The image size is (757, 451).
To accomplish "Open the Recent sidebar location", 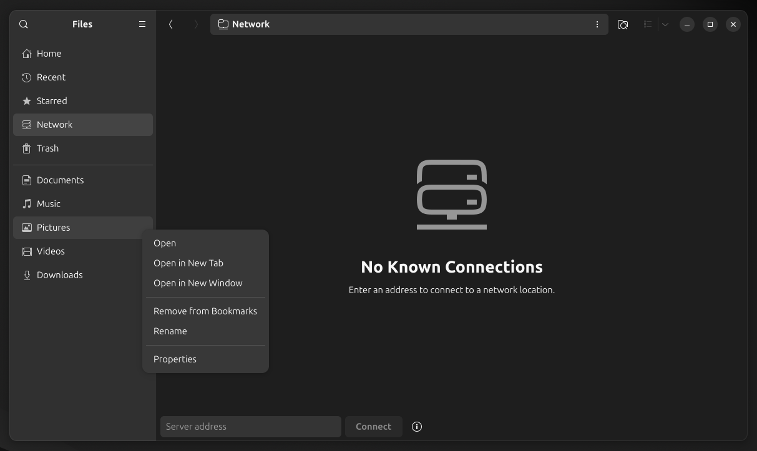I will (x=51, y=77).
